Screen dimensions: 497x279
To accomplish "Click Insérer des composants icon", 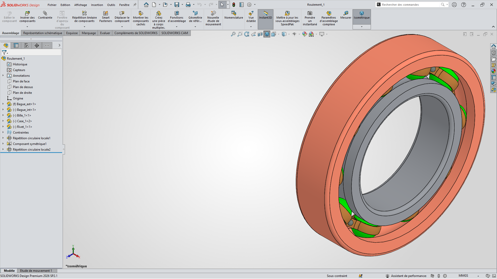I will click(27, 17).
